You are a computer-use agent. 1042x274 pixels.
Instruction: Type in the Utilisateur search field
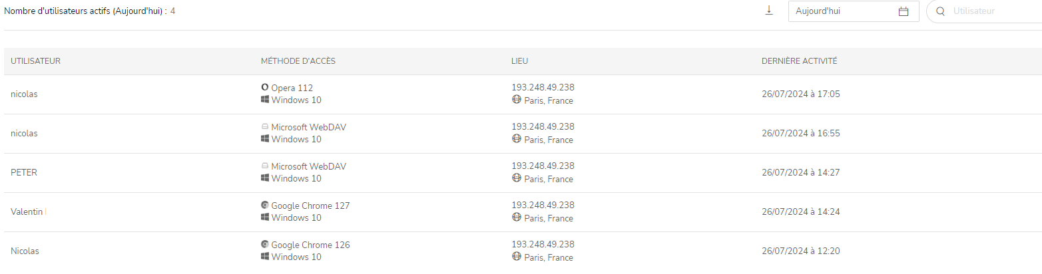[992, 11]
